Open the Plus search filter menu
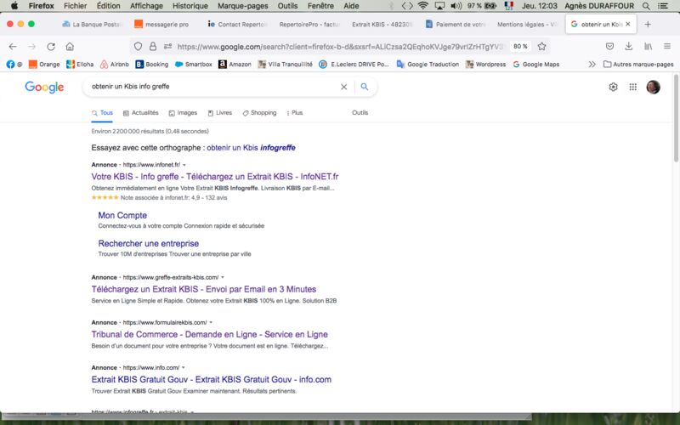The height and width of the screenshot is (425, 680). (x=294, y=113)
